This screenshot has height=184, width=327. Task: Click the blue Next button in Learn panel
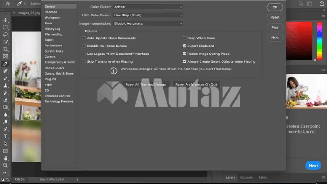point(313,166)
